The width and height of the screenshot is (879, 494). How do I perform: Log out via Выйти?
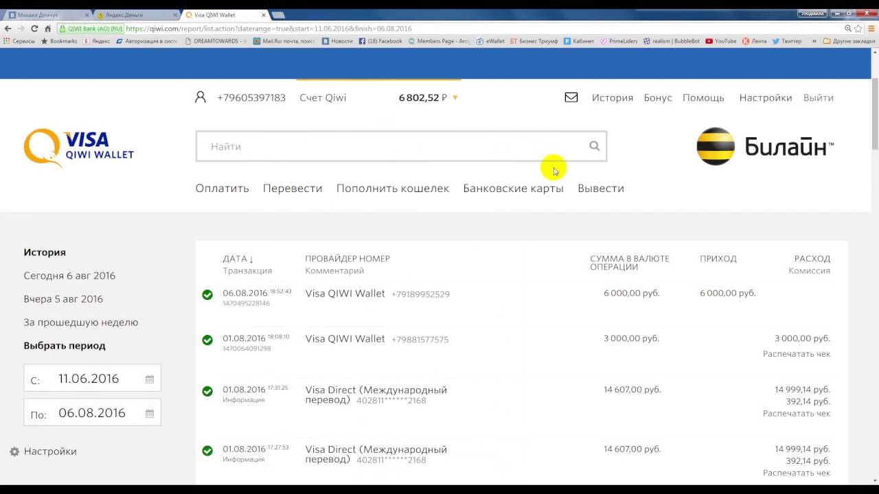[819, 97]
